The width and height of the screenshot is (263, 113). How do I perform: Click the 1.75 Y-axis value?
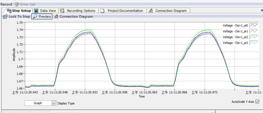[x=20, y=22]
